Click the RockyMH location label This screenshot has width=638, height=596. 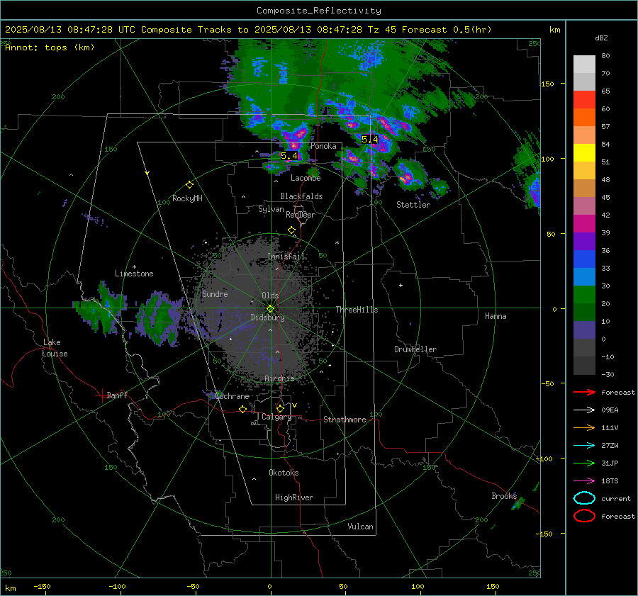click(x=187, y=198)
